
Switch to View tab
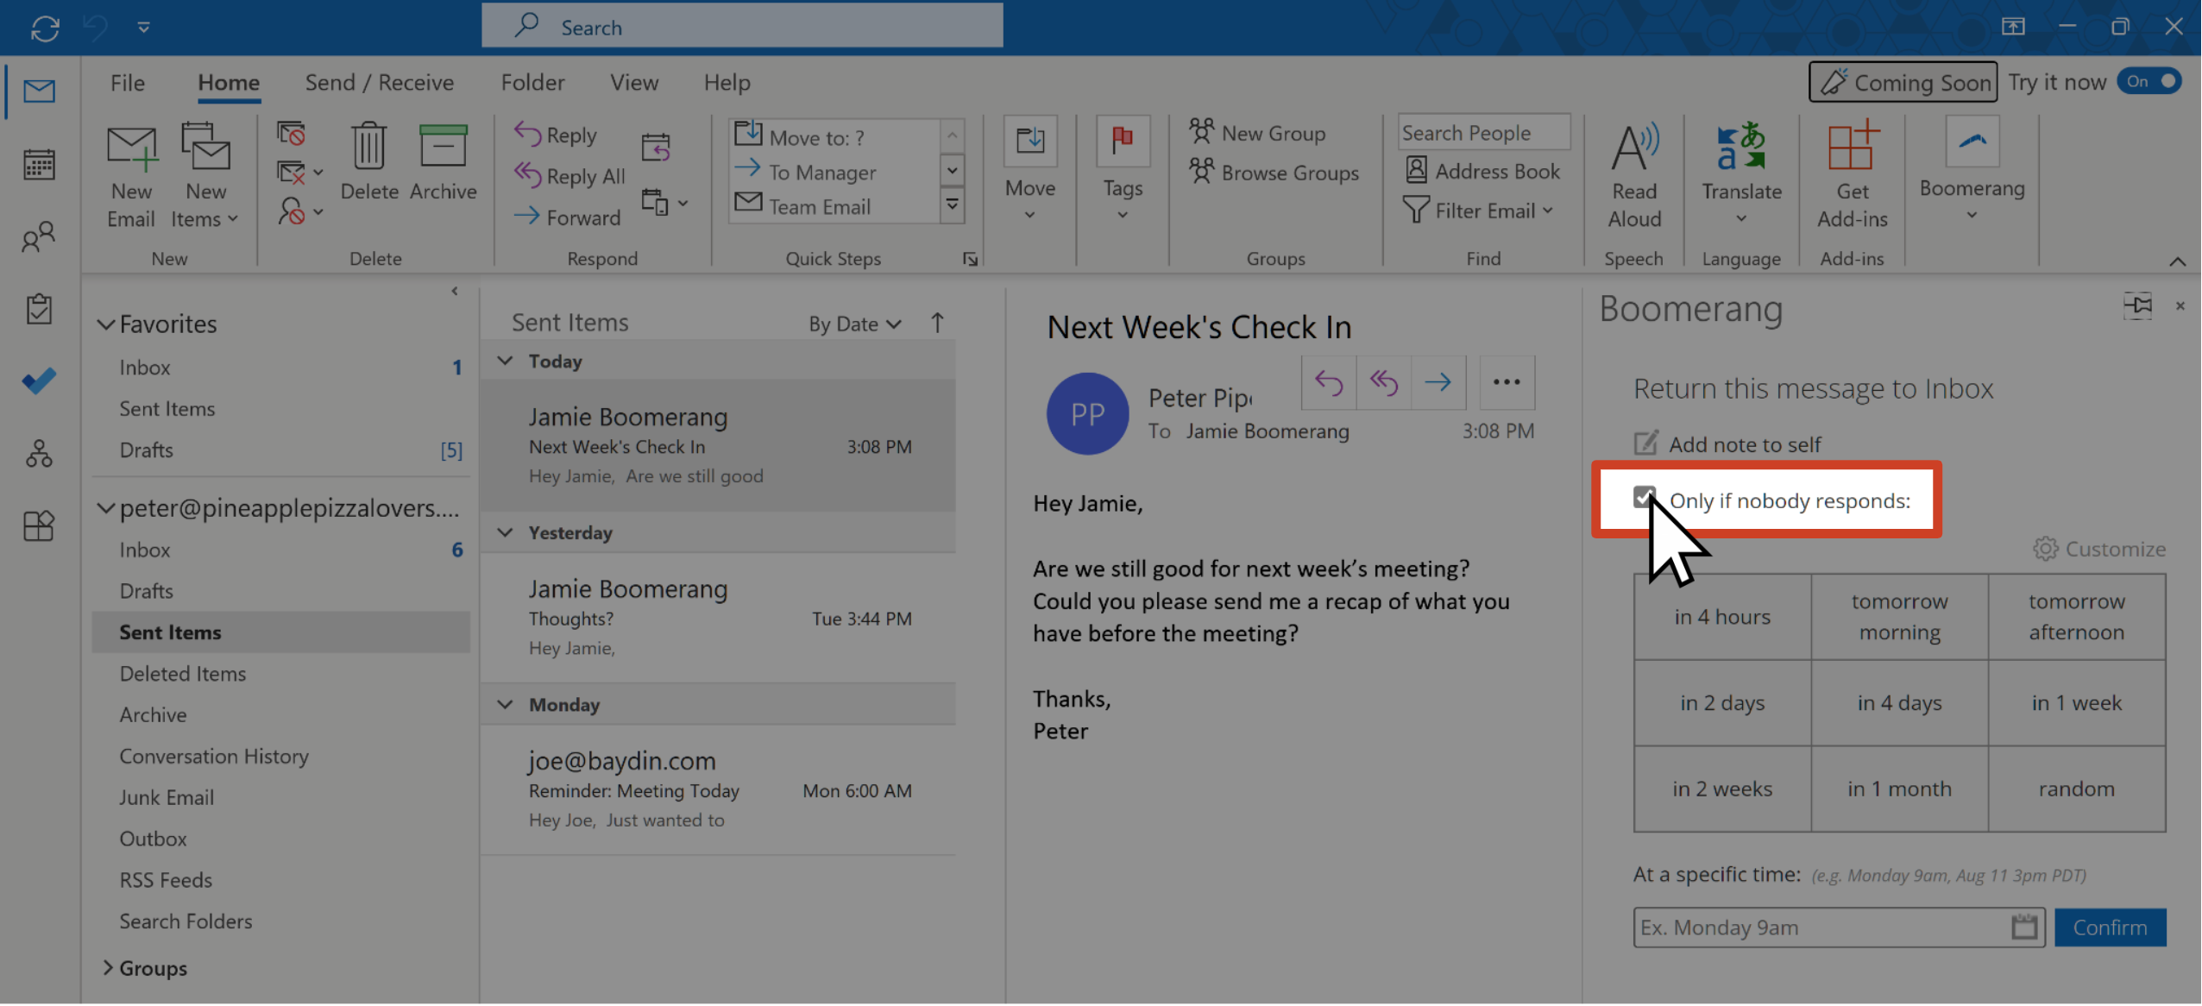point(634,83)
